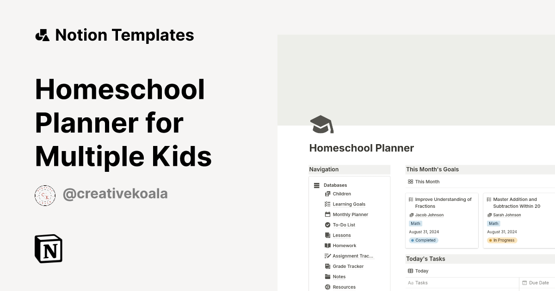Select the Math subject tag
This screenshot has height=291, width=555.
(x=415, y=223)
